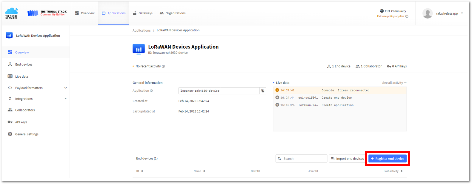Copy the Application ID to clipboard
Image resolution: width=472 pixels, height=184 pixels.
point(263,91)
